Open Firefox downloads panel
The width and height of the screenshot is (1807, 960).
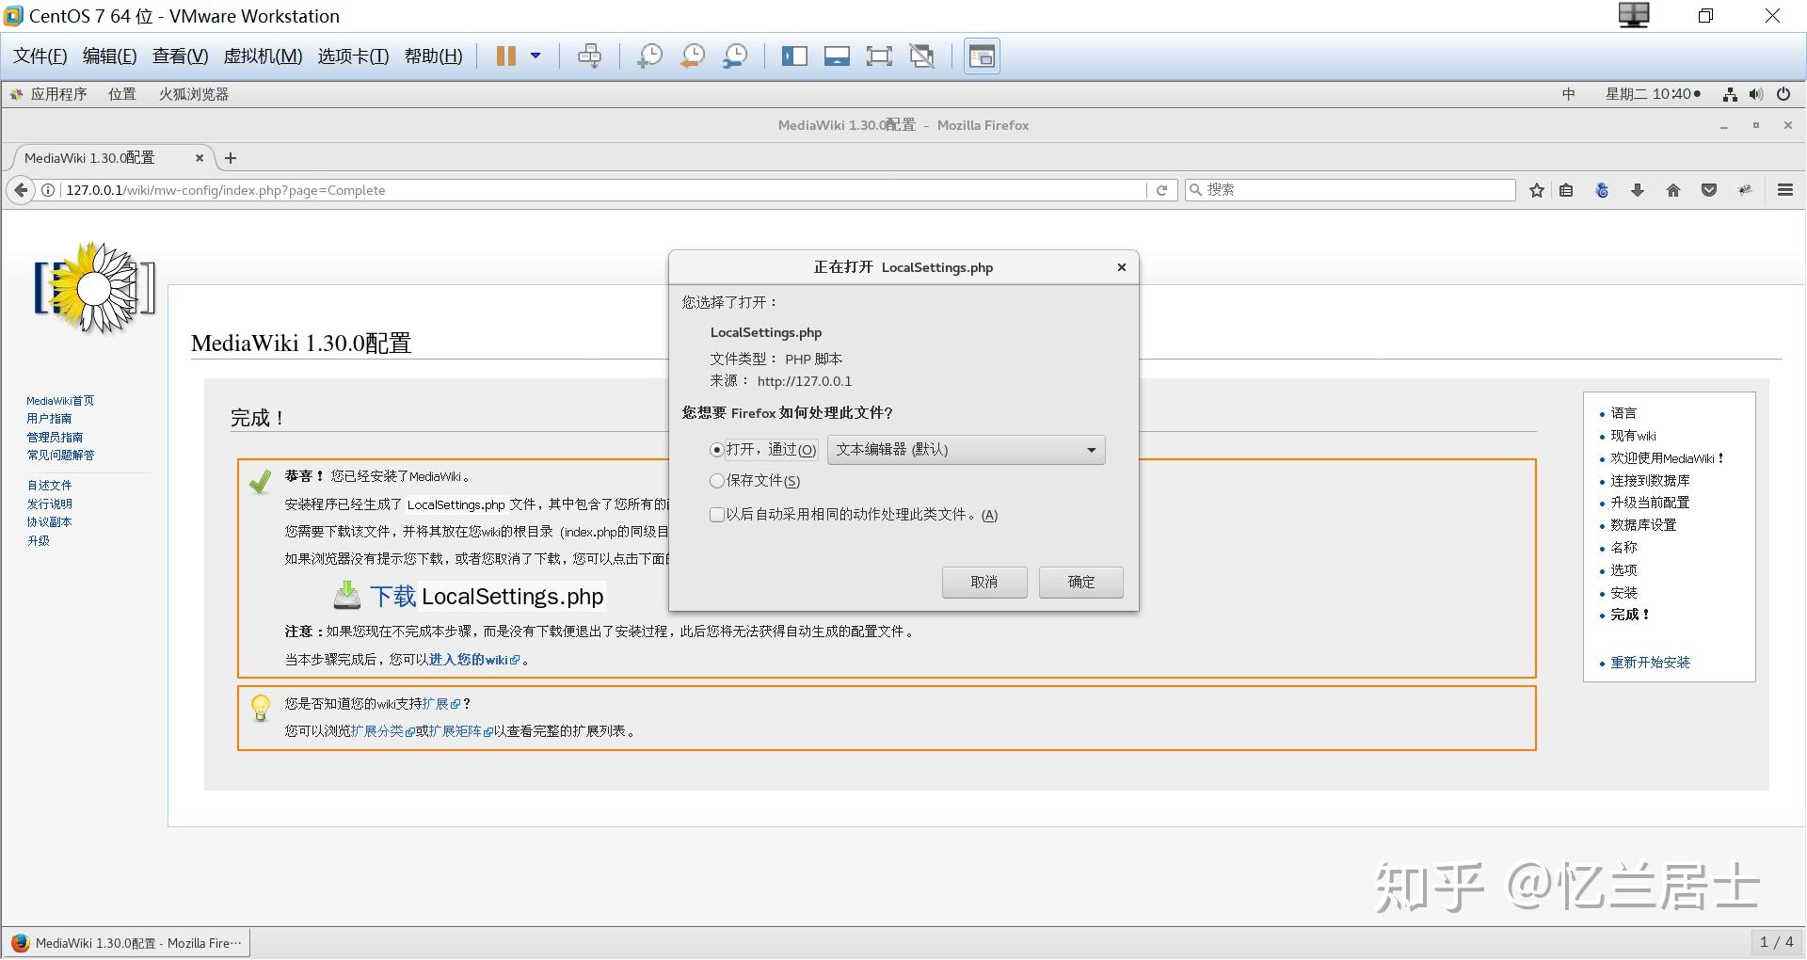[x=1638, y=190]
